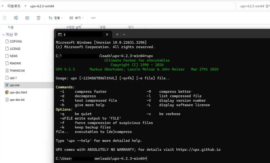Open the 보기 view dropdown
This screenshot has width=270, height=163.
pos(76,18)
